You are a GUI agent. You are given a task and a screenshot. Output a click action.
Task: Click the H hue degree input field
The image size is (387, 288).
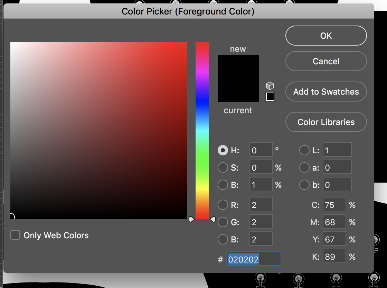click(x=261, y=150)
